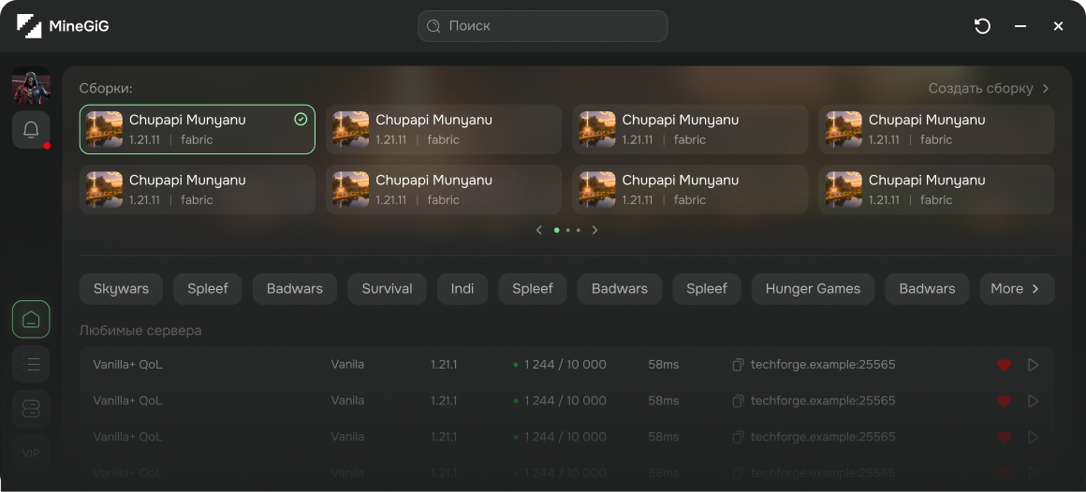
Task: Select Badwars chip right before More
Action: 928,288
